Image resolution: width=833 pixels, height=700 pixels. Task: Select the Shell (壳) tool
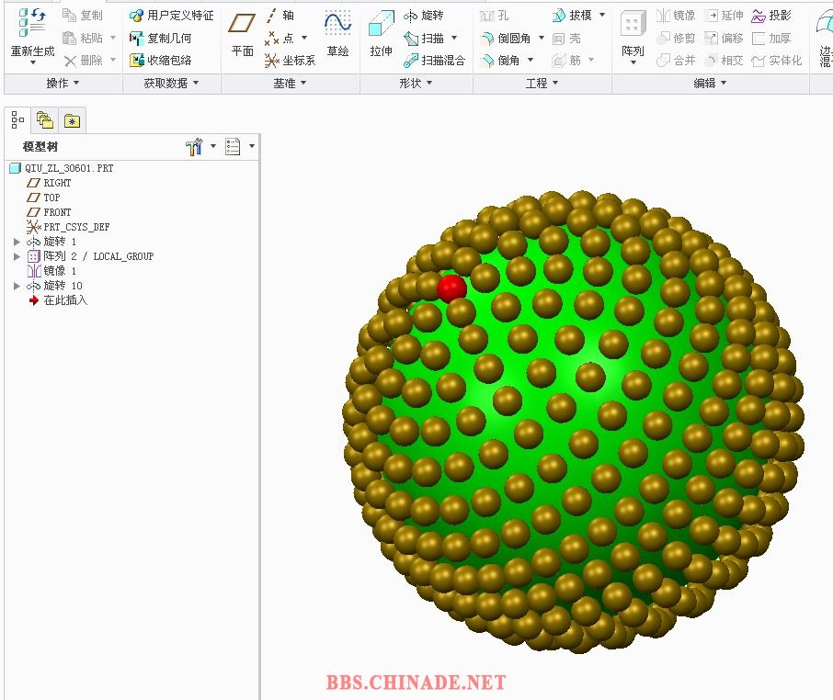(567, 39)
